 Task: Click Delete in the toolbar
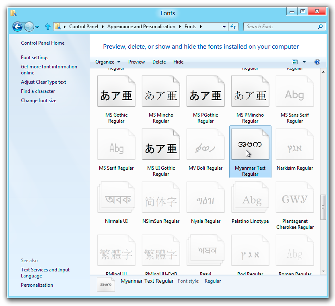pyautogui.click(x=159, y=62)
